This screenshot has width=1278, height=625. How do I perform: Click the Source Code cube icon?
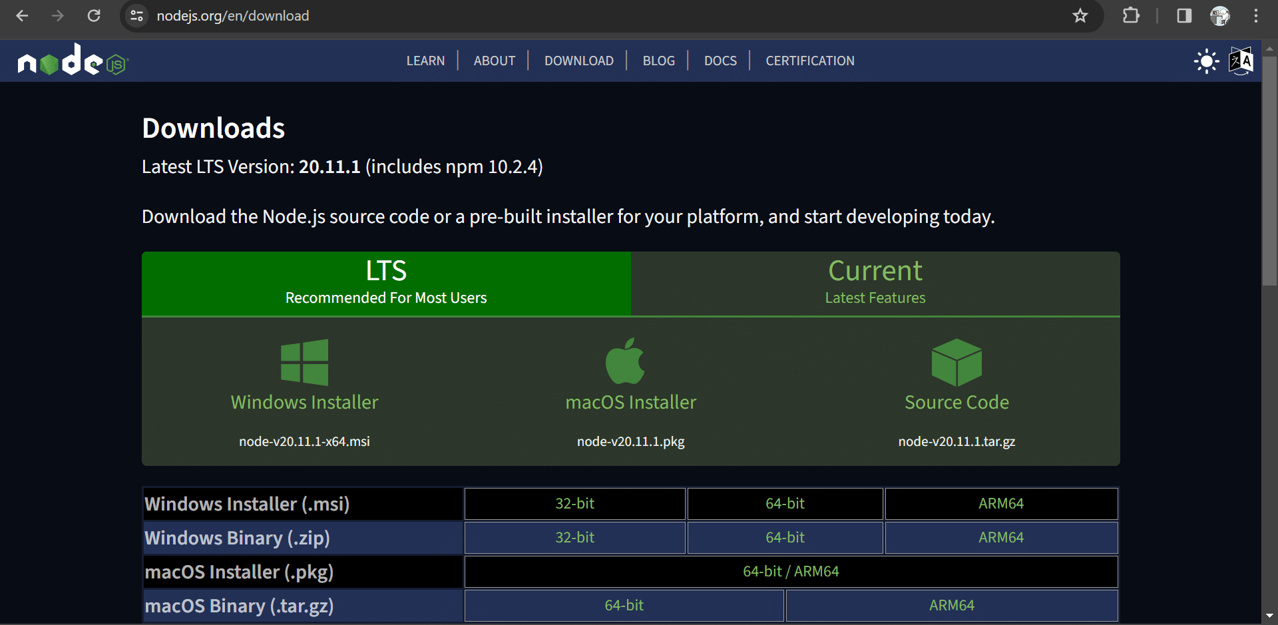957,362
